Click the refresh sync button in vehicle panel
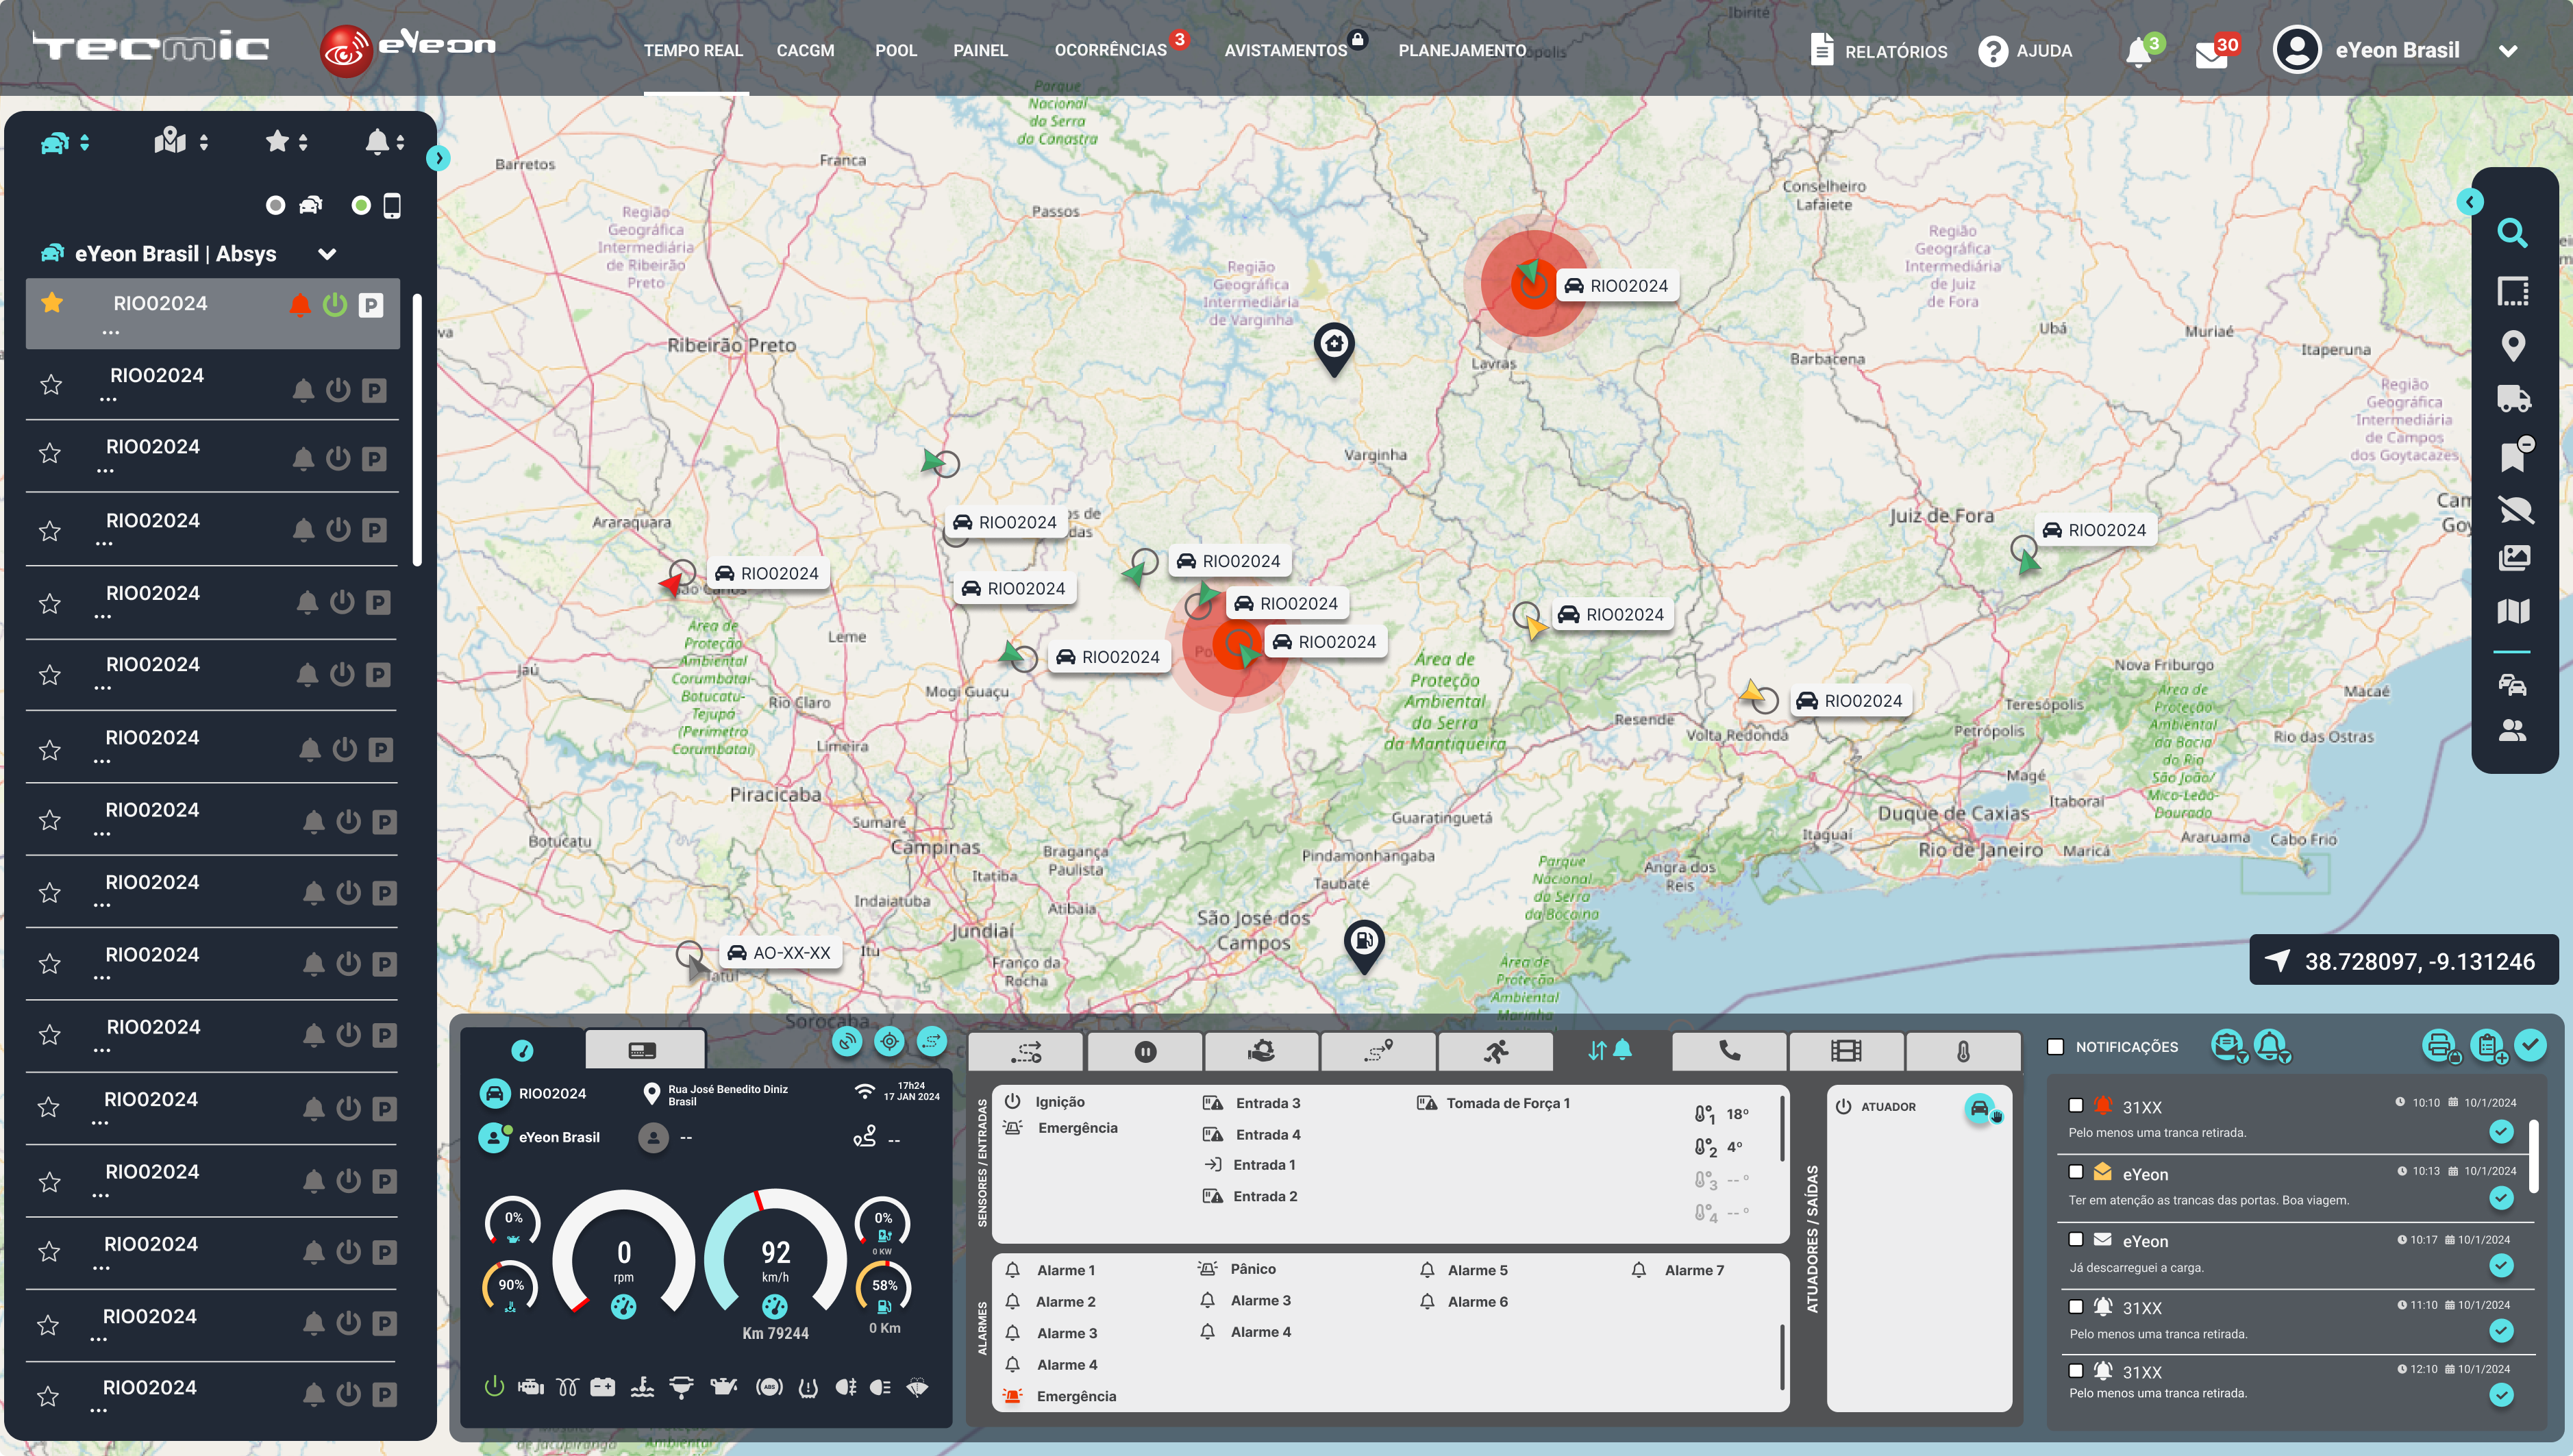 [x=847, y=1042]
